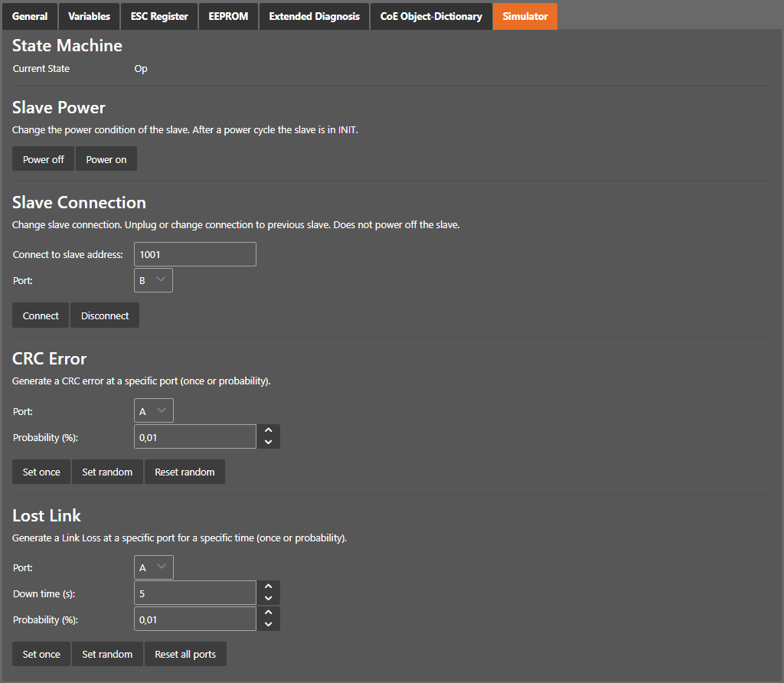Viewport: 784px width, 683px height.
Task: Decrease Lost Link probability with down arrow
Action: (268, 624)
